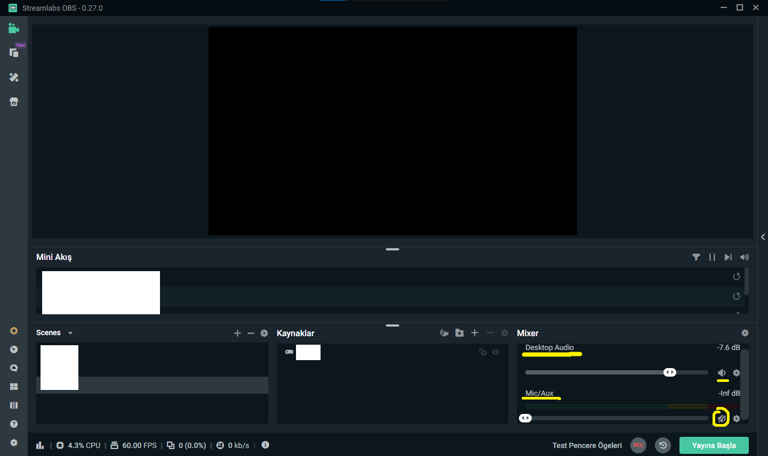Add a new folder in the Kaynaklar panel
This screenshot has width=768, height=456.
(459, 332)
